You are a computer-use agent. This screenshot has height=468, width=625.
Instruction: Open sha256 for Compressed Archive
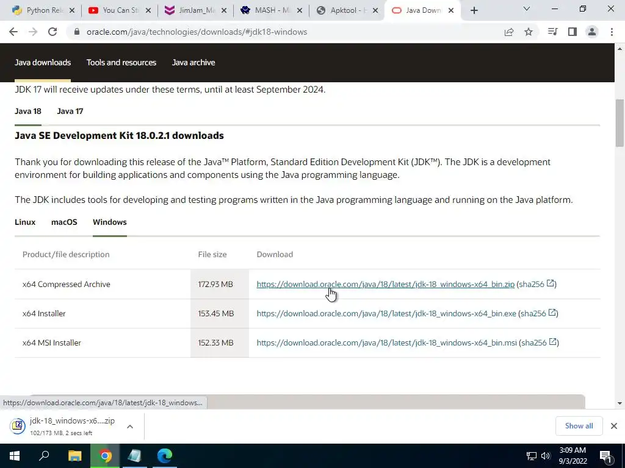[536, 284]
